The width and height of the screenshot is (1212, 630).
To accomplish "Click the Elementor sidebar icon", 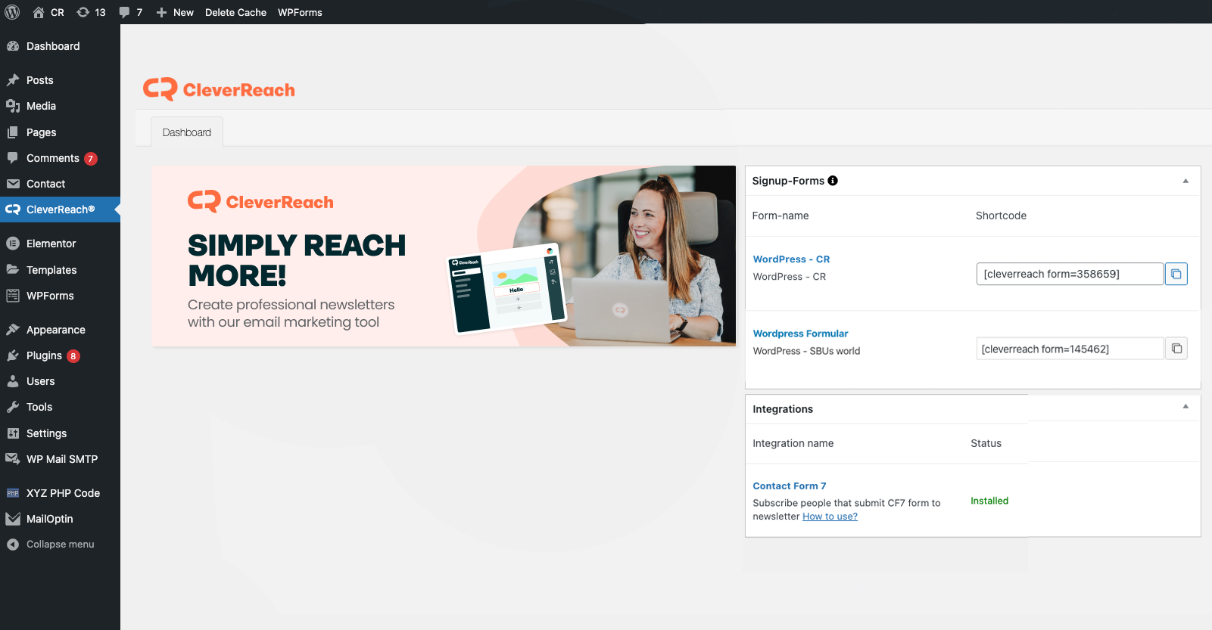I will point(13,244).
